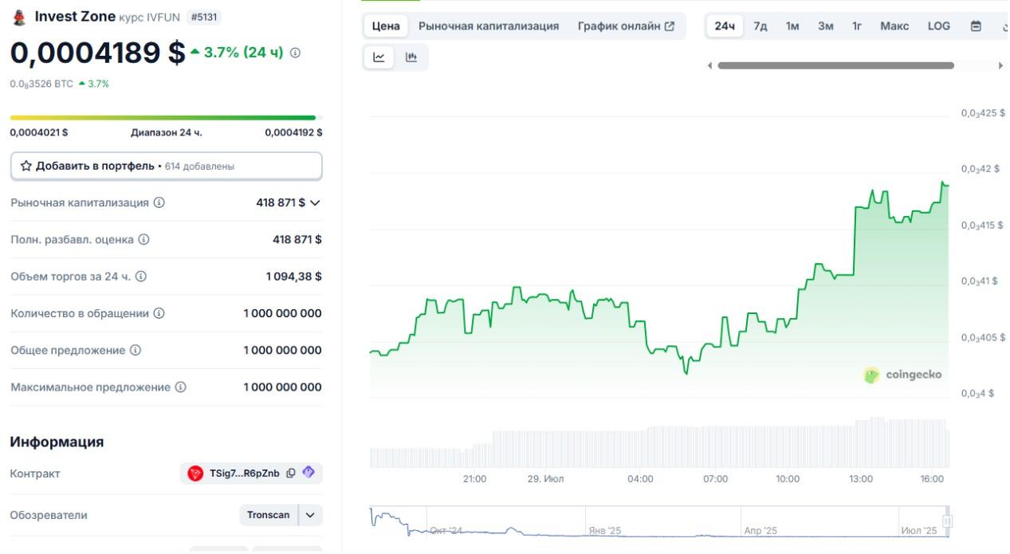Click the 0,0004192 $ high range value
This screenshot has width=1010, height=554.
[x=293, y=132]
